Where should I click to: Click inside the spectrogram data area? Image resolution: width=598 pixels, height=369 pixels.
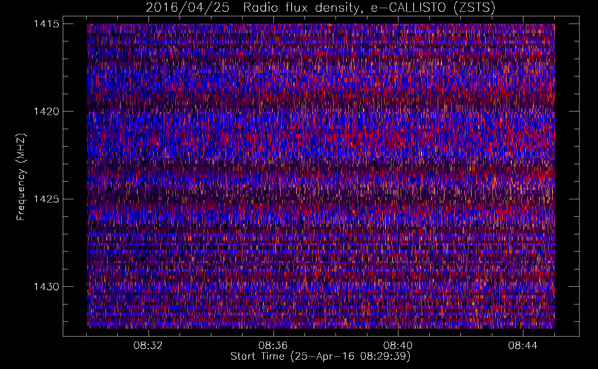(x=321, y=176)
